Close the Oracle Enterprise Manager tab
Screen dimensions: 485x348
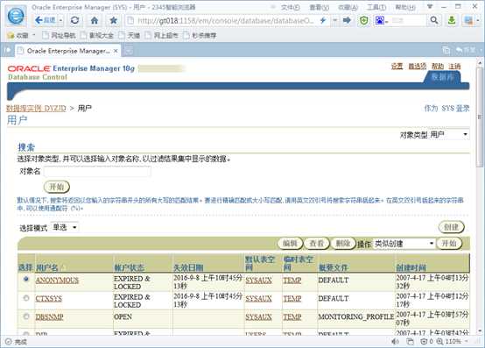click(116, 51)
